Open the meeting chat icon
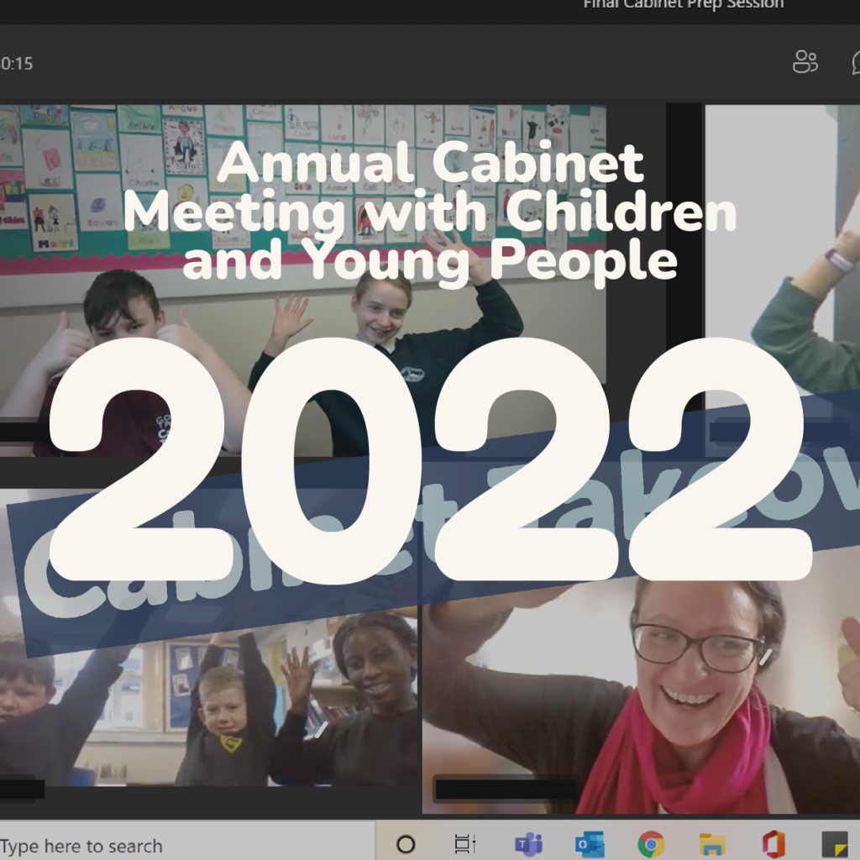 pos(855,62)
